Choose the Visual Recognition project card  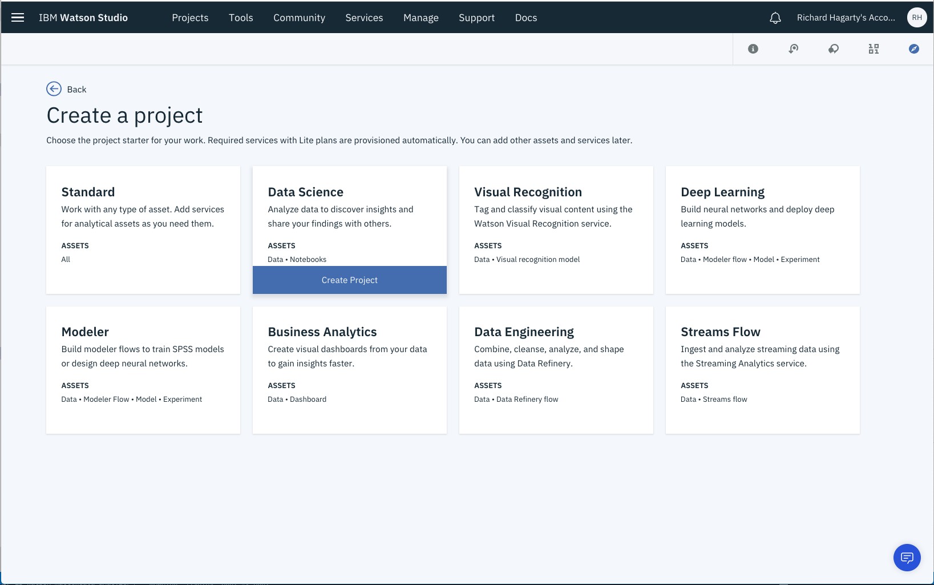[x=556, y=229]
